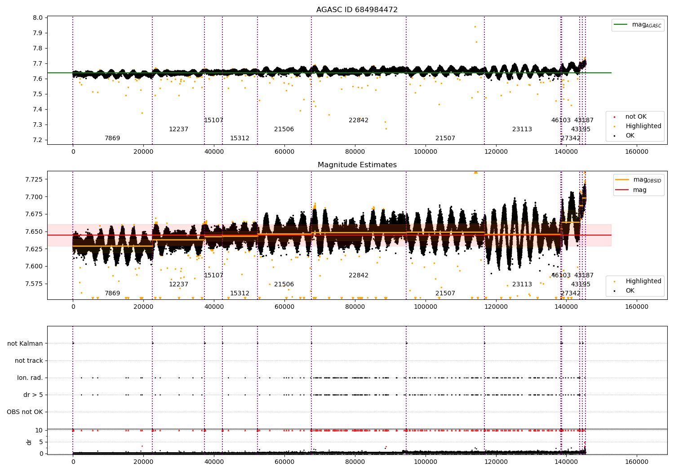Image resolution: width=674 pixels, height=472 pixels.
Task: Click the 7.575 y-axis tick label
Action: click(34, 284)
